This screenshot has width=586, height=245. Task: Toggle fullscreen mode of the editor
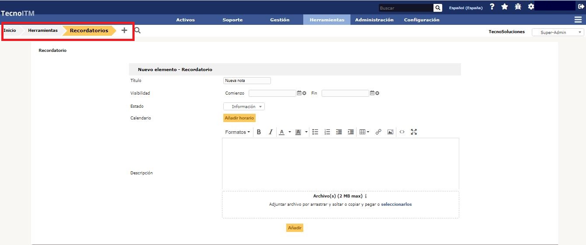(x=414, y=132)
